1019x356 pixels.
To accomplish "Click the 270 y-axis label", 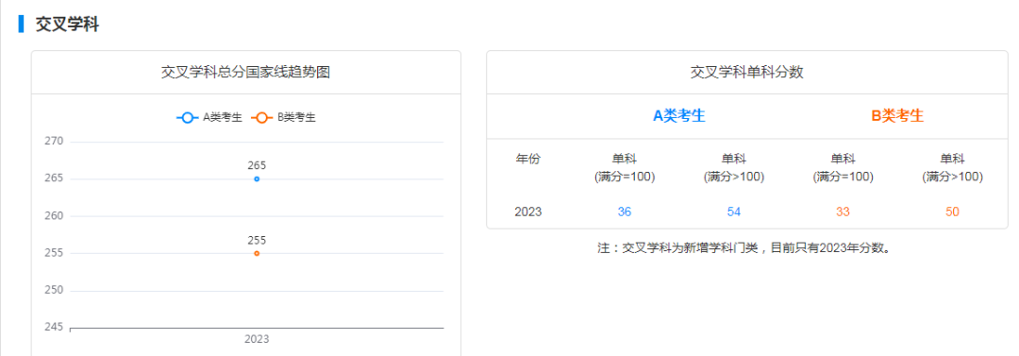I will pos(54,142).
